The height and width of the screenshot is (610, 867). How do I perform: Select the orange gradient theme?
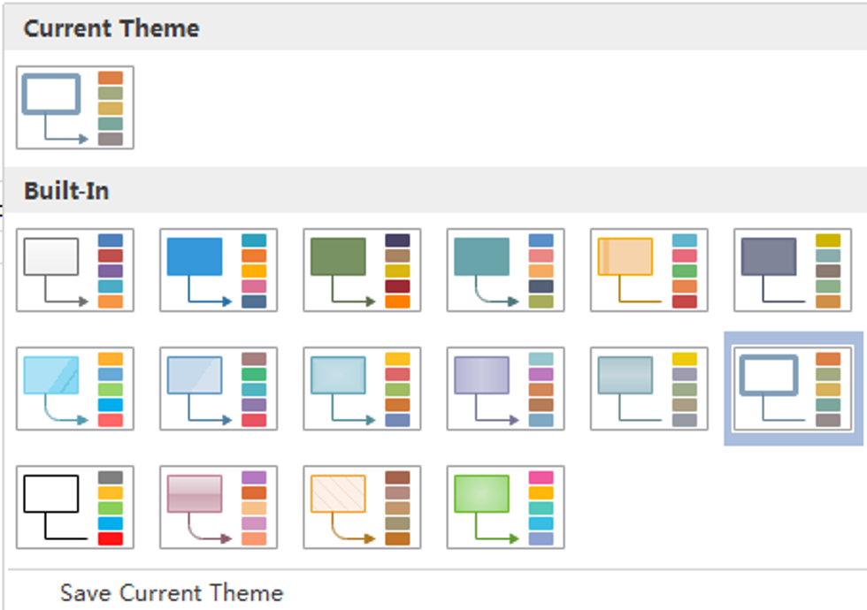click(x=648, y=271)
